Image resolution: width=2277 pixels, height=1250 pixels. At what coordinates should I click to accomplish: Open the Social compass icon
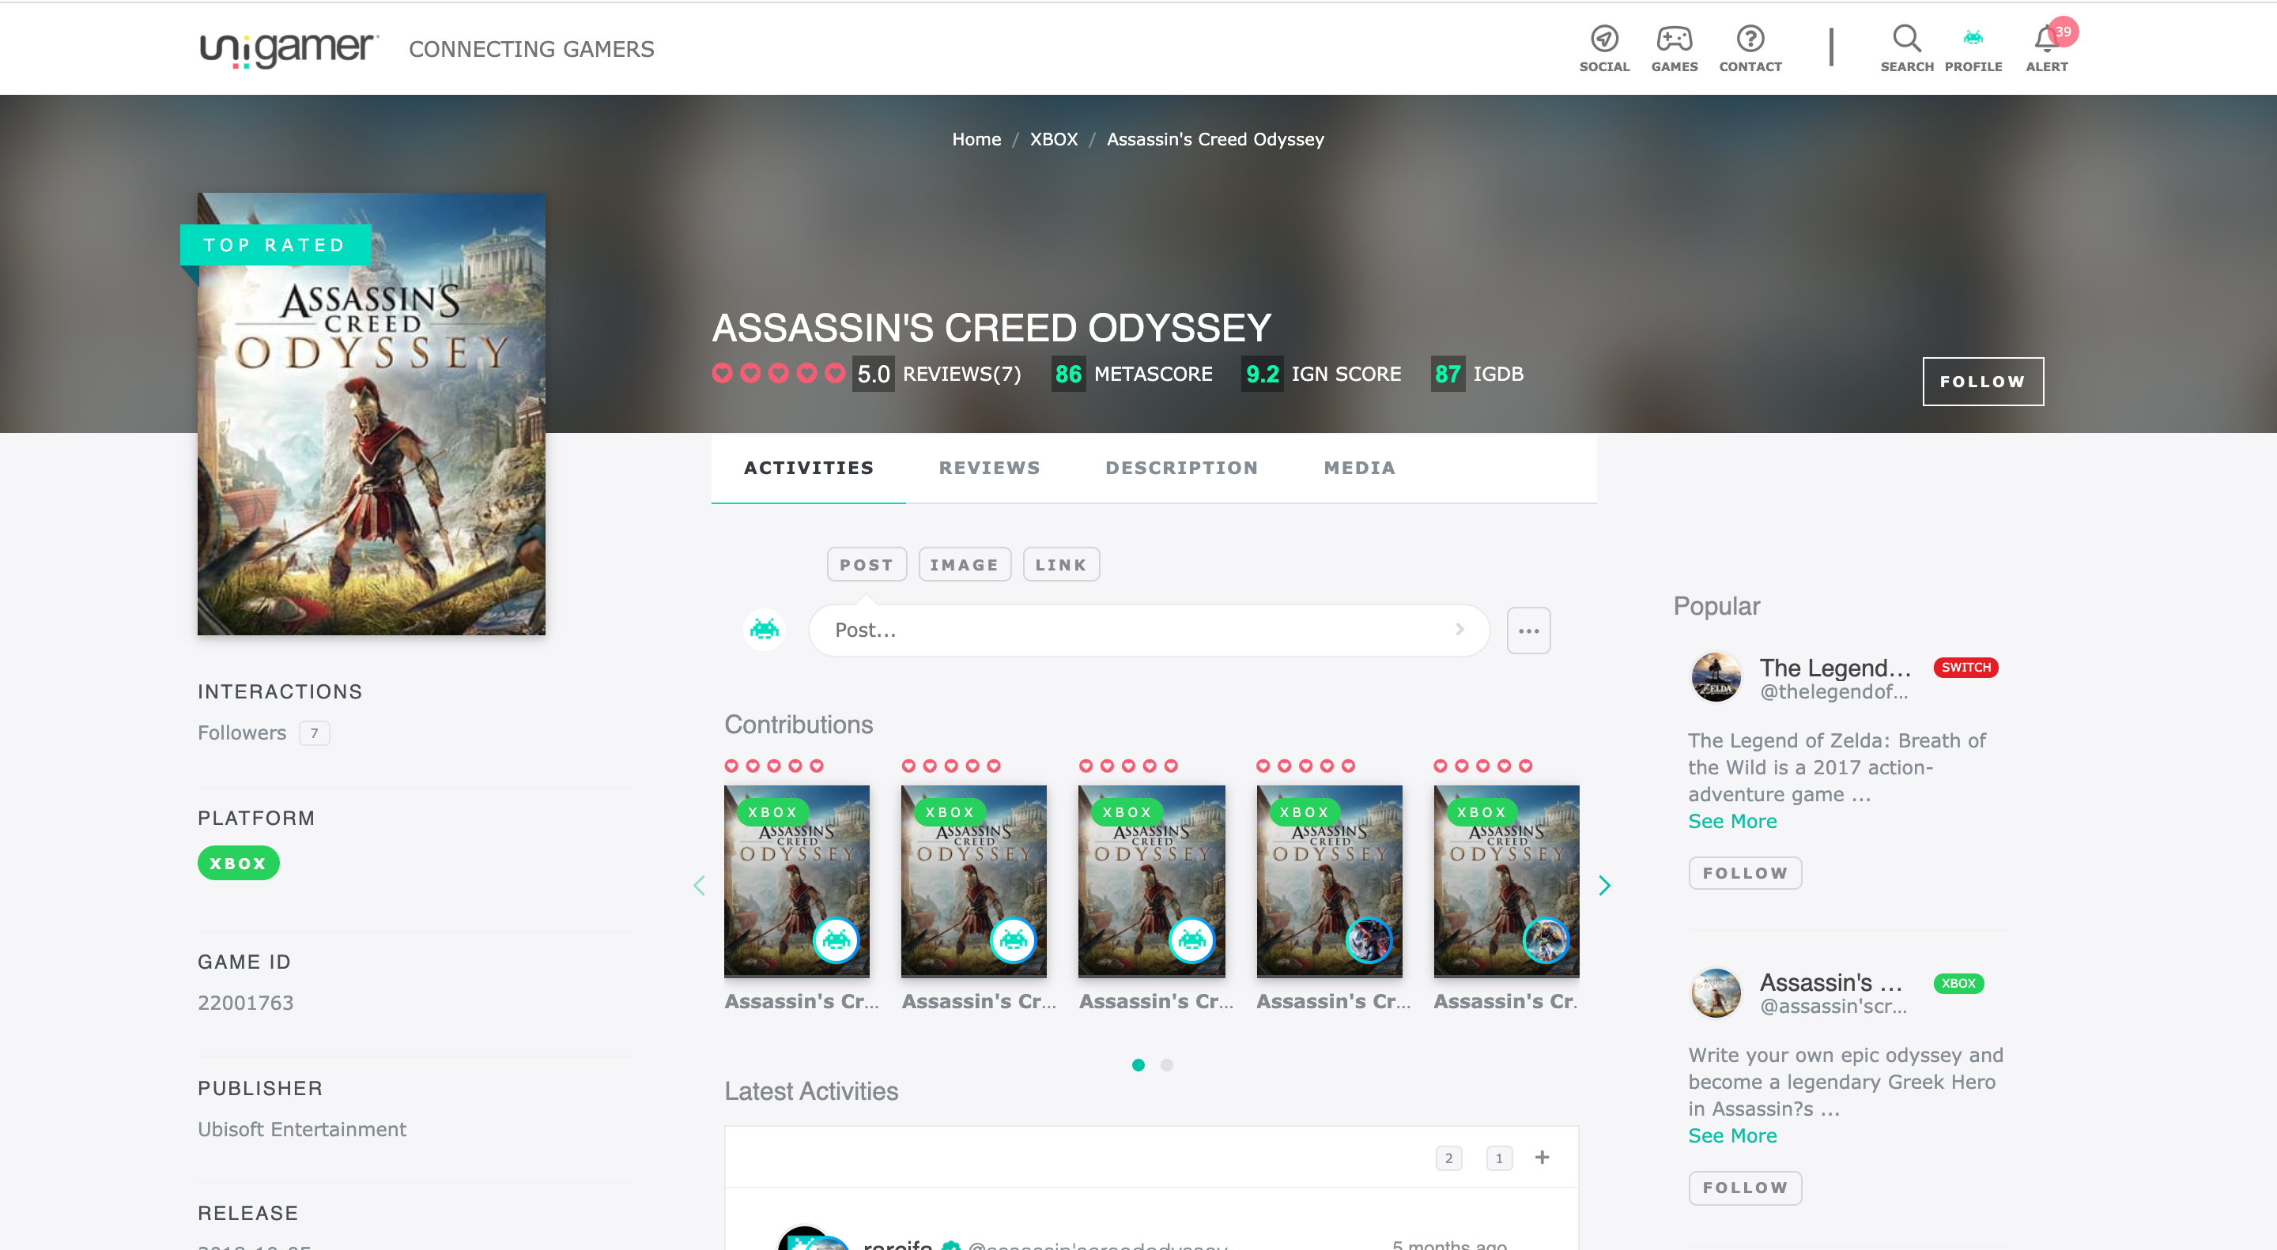1603,40
